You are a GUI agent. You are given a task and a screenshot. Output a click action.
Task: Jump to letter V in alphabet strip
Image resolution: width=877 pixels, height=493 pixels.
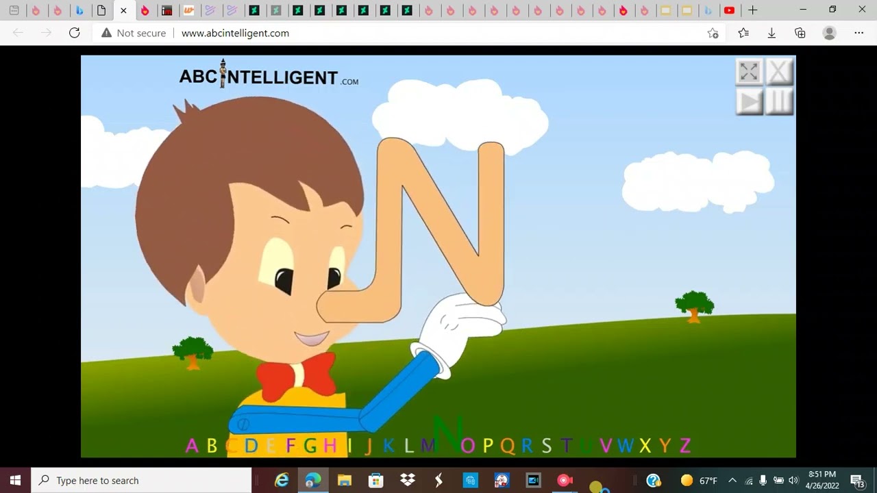(x=606, y=446)
